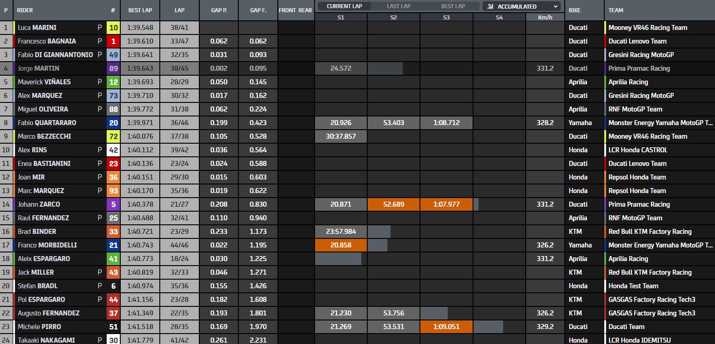Click FRONT REAR tyre column header
715x344 pixels.
coord(295,10)
